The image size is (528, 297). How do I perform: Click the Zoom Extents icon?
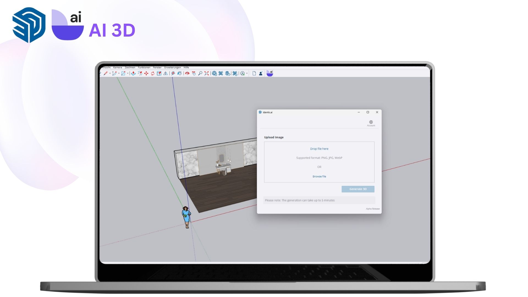pos(207,73)
